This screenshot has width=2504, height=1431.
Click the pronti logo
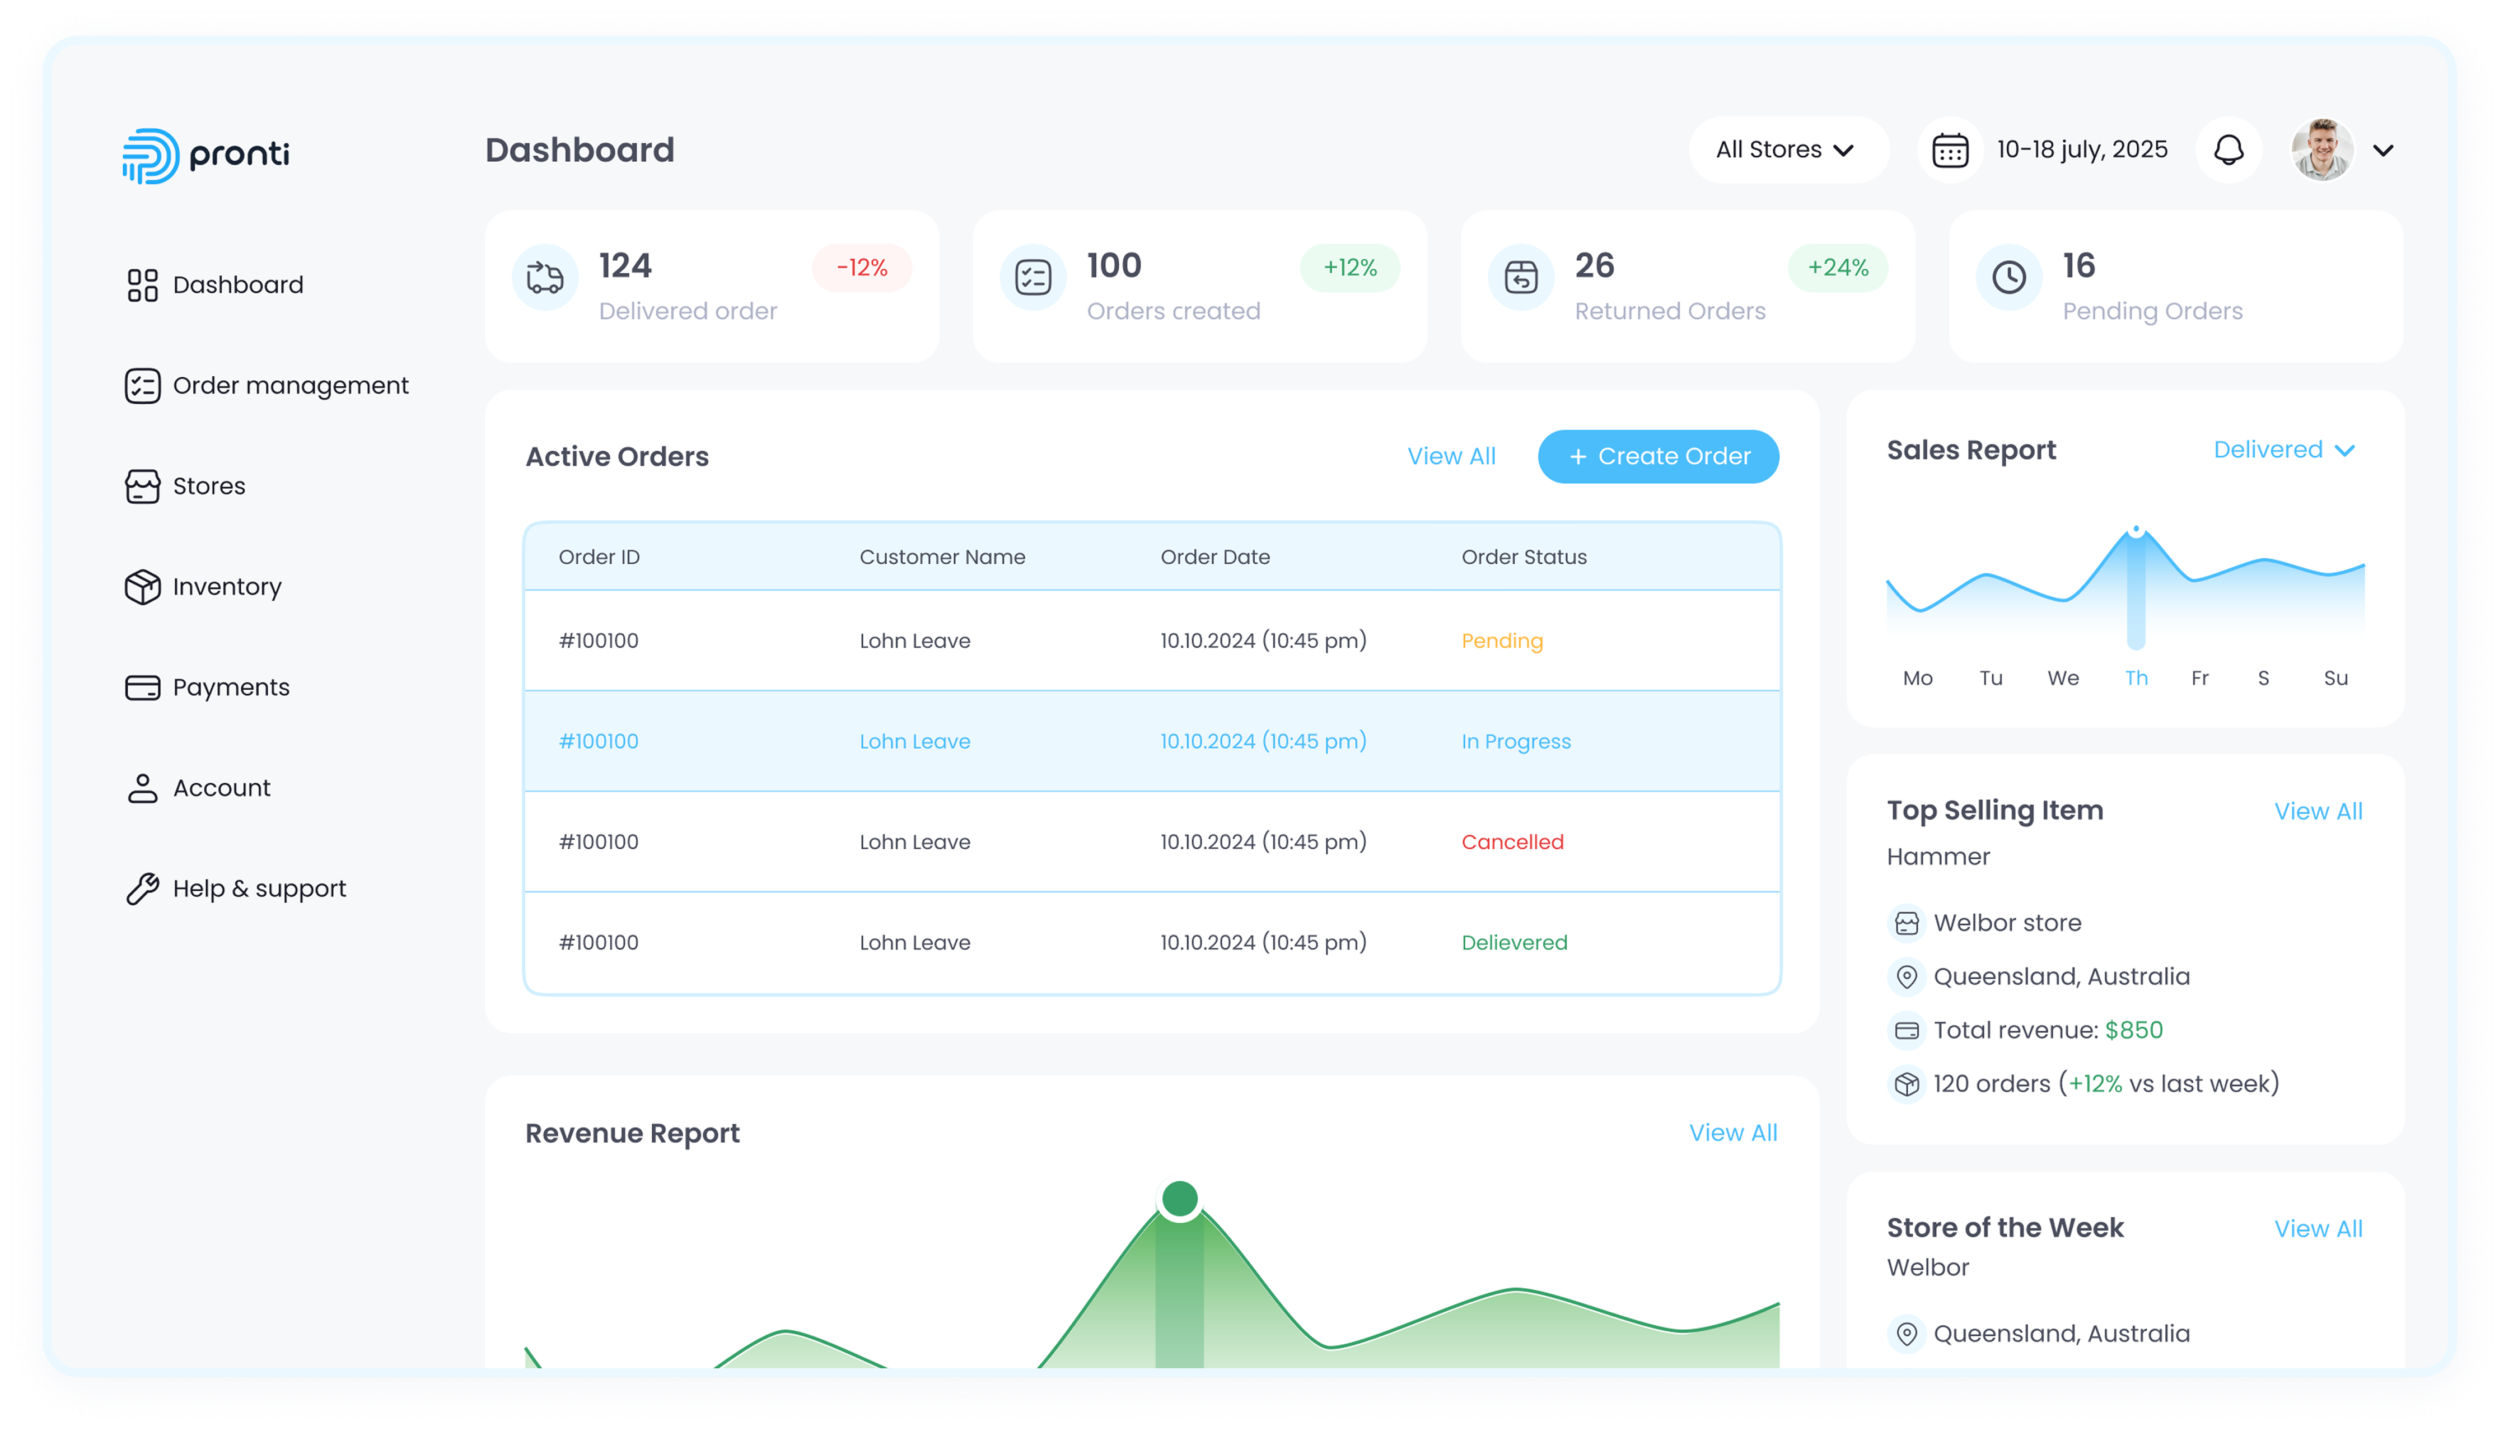(205, 155)
